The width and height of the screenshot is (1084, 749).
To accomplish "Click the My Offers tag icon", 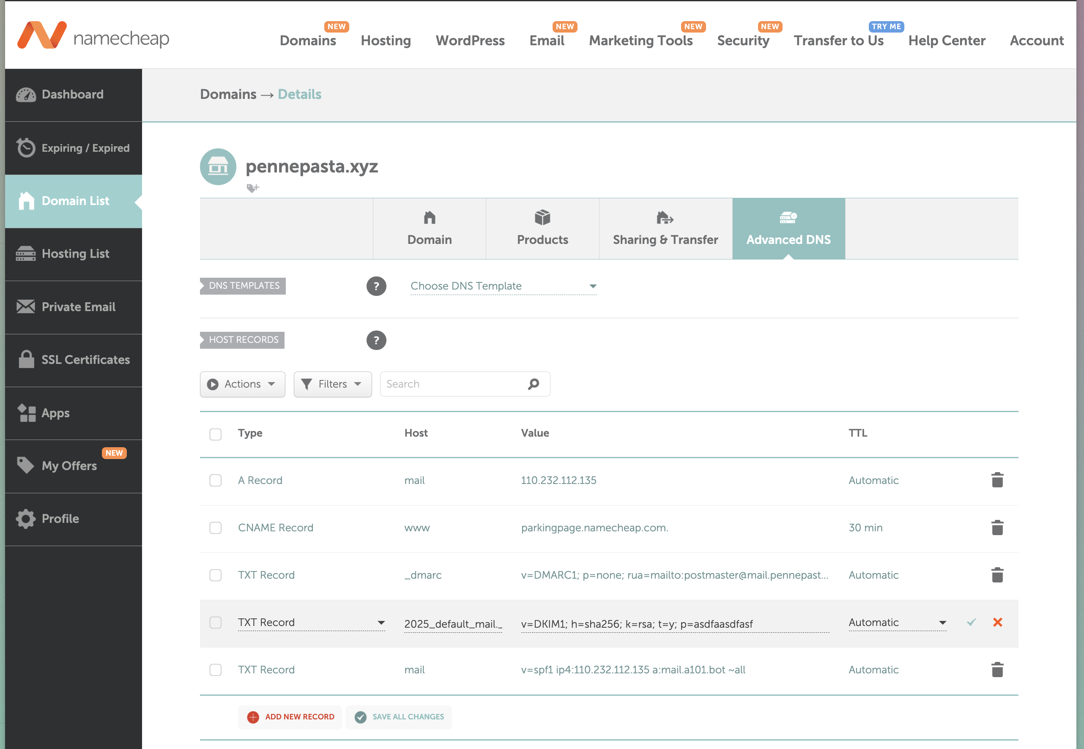I will click(26, 465).
